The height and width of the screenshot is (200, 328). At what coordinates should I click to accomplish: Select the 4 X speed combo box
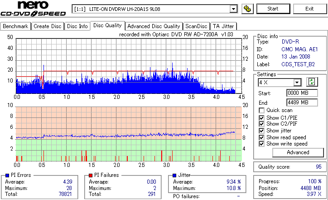click(x=280, y=83)
